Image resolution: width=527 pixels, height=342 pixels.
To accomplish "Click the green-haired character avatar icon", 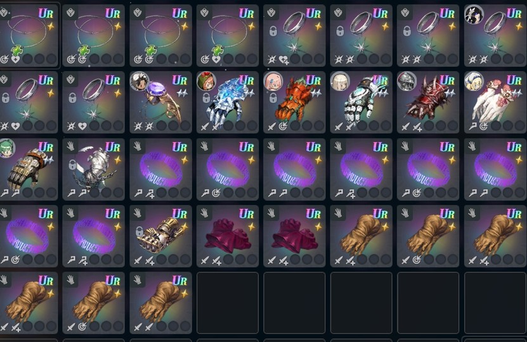I will 7,148.
